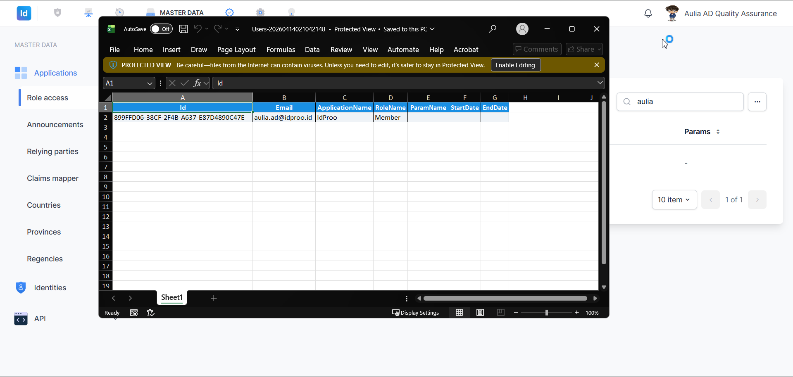Select cell aulia.ad@idproo.id
793x377 pixels.
pyautogui.click(x=284, y=117)
